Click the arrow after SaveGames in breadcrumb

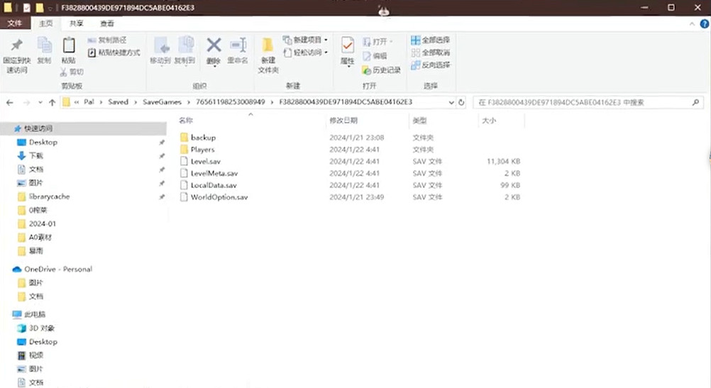pos(189,102)
